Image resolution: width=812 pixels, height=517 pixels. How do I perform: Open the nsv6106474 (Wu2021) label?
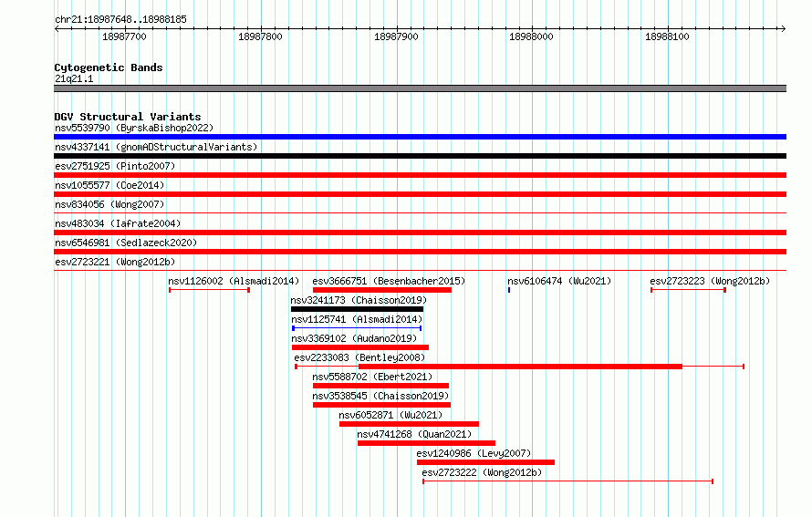pos(559,281)
